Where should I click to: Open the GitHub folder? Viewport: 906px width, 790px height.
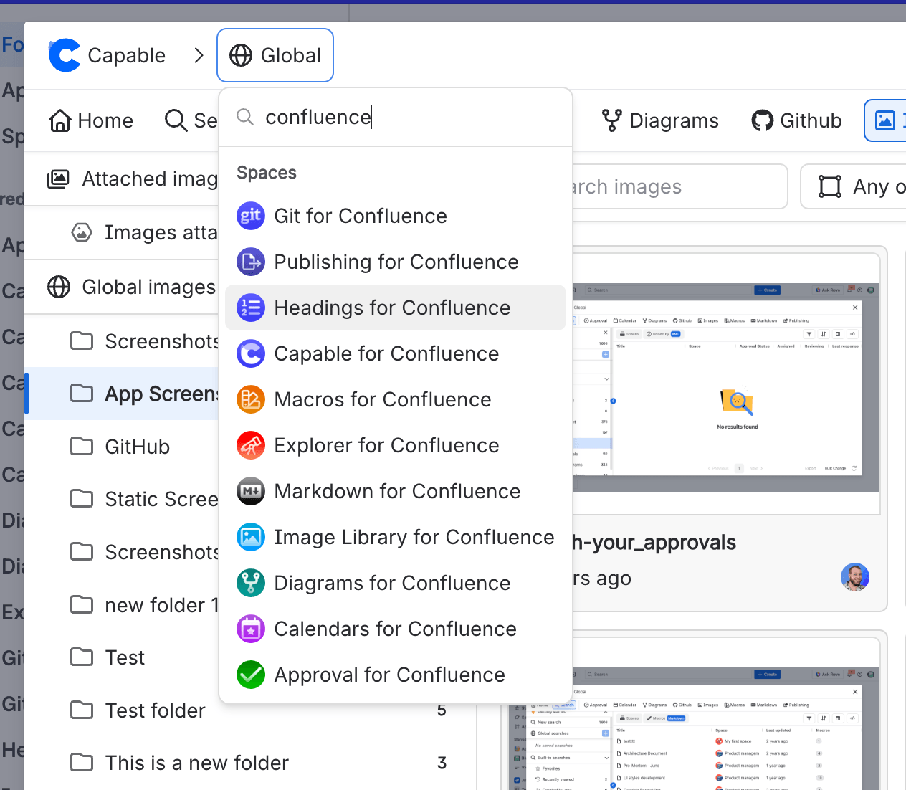click(x=137, y=447)
